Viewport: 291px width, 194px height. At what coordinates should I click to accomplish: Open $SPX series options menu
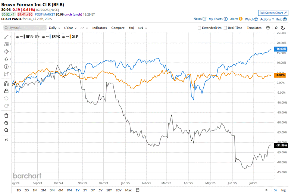47,37
